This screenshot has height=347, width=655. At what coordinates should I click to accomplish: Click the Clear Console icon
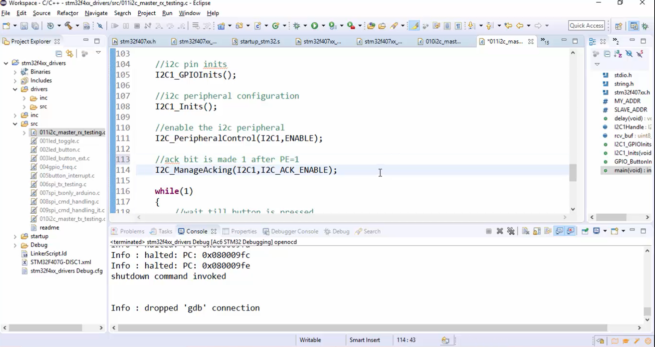[526, 231]
